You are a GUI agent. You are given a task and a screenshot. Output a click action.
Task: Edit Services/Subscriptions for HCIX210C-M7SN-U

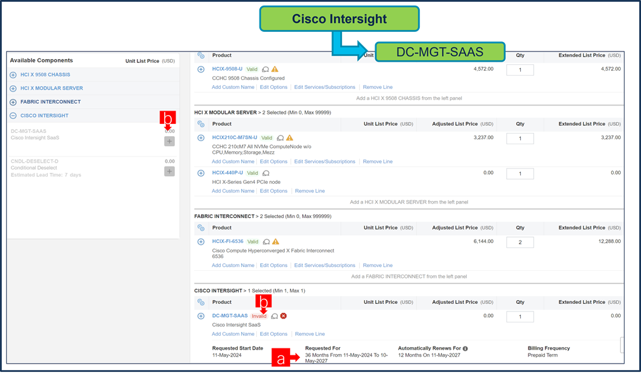324,161
